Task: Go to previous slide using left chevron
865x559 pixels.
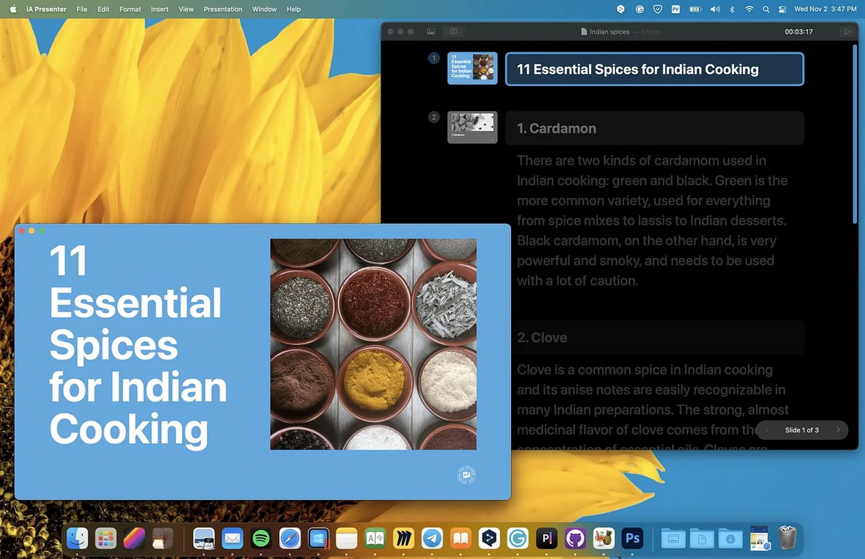Action: point(767,430)
